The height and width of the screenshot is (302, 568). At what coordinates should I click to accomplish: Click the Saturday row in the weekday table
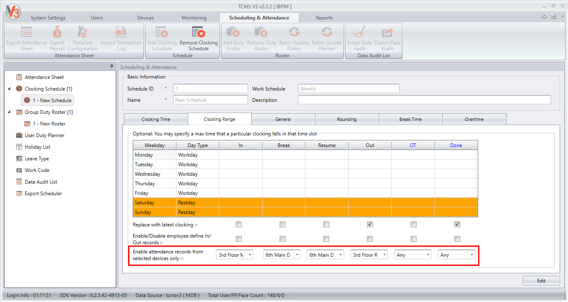coord(305,203)
